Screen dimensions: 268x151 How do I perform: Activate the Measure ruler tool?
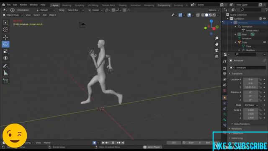[5, 73]
